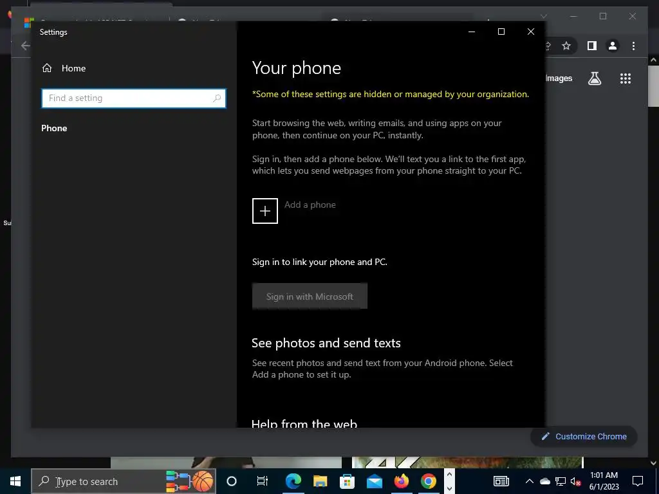
Task: Click the Add a phone plus button
Action: click(x=265, y=211)
